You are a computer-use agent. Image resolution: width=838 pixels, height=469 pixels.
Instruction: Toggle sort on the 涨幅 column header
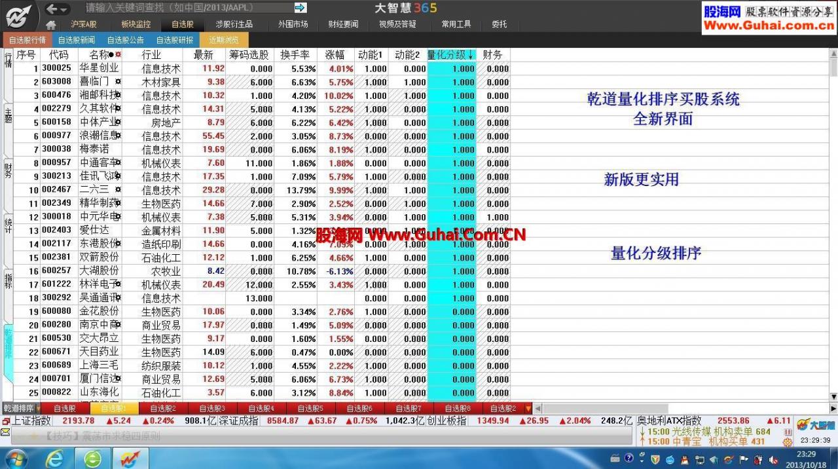point(335,55)
